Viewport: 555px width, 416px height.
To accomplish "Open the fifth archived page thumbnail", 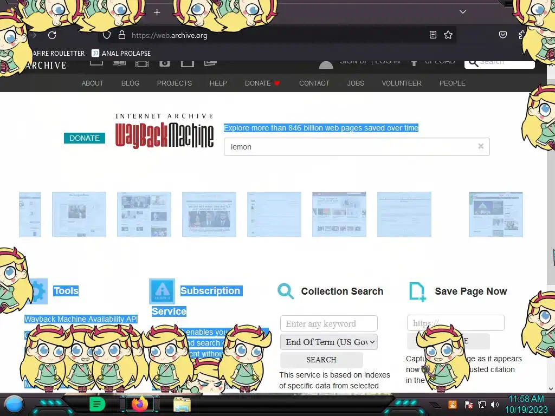I will [x=274, y=214].
